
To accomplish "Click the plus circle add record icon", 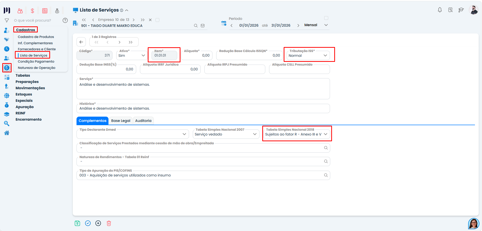I will tap(98, 223).
